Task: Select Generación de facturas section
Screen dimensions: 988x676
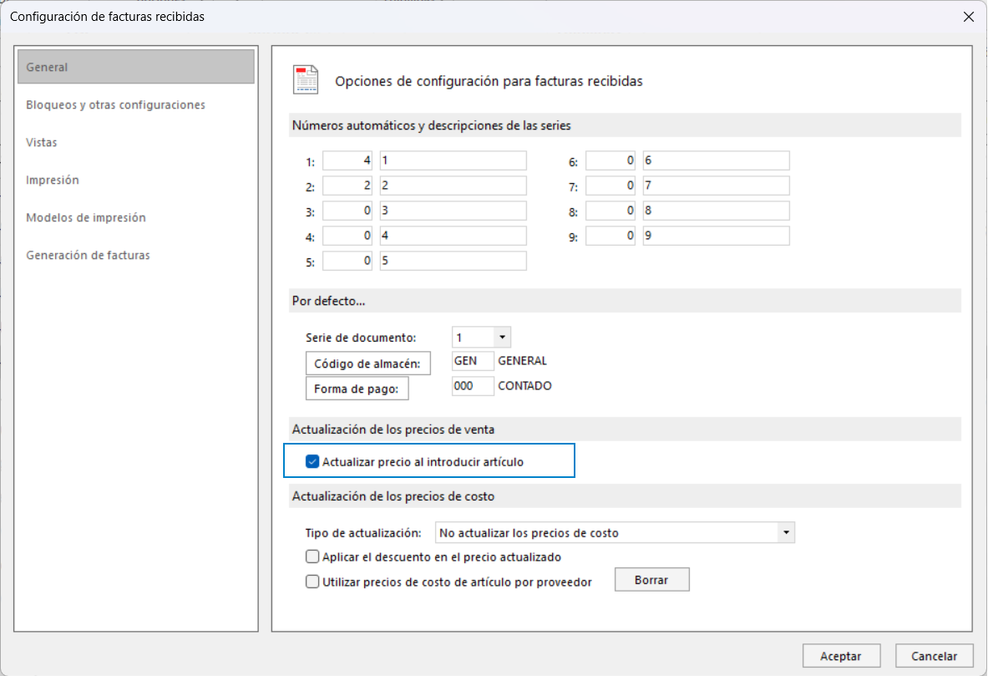Action: [88, 256]
